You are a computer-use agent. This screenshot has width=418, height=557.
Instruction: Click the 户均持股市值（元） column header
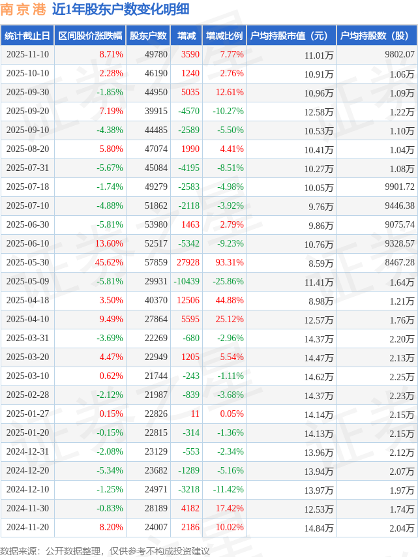(x=291, y=36)
